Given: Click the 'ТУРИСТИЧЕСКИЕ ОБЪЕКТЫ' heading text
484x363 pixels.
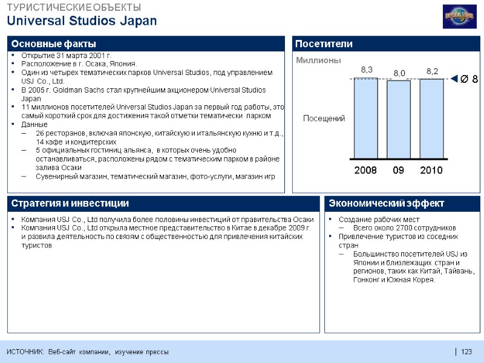Looking at the screenshot, I should (x=74, y=7).
